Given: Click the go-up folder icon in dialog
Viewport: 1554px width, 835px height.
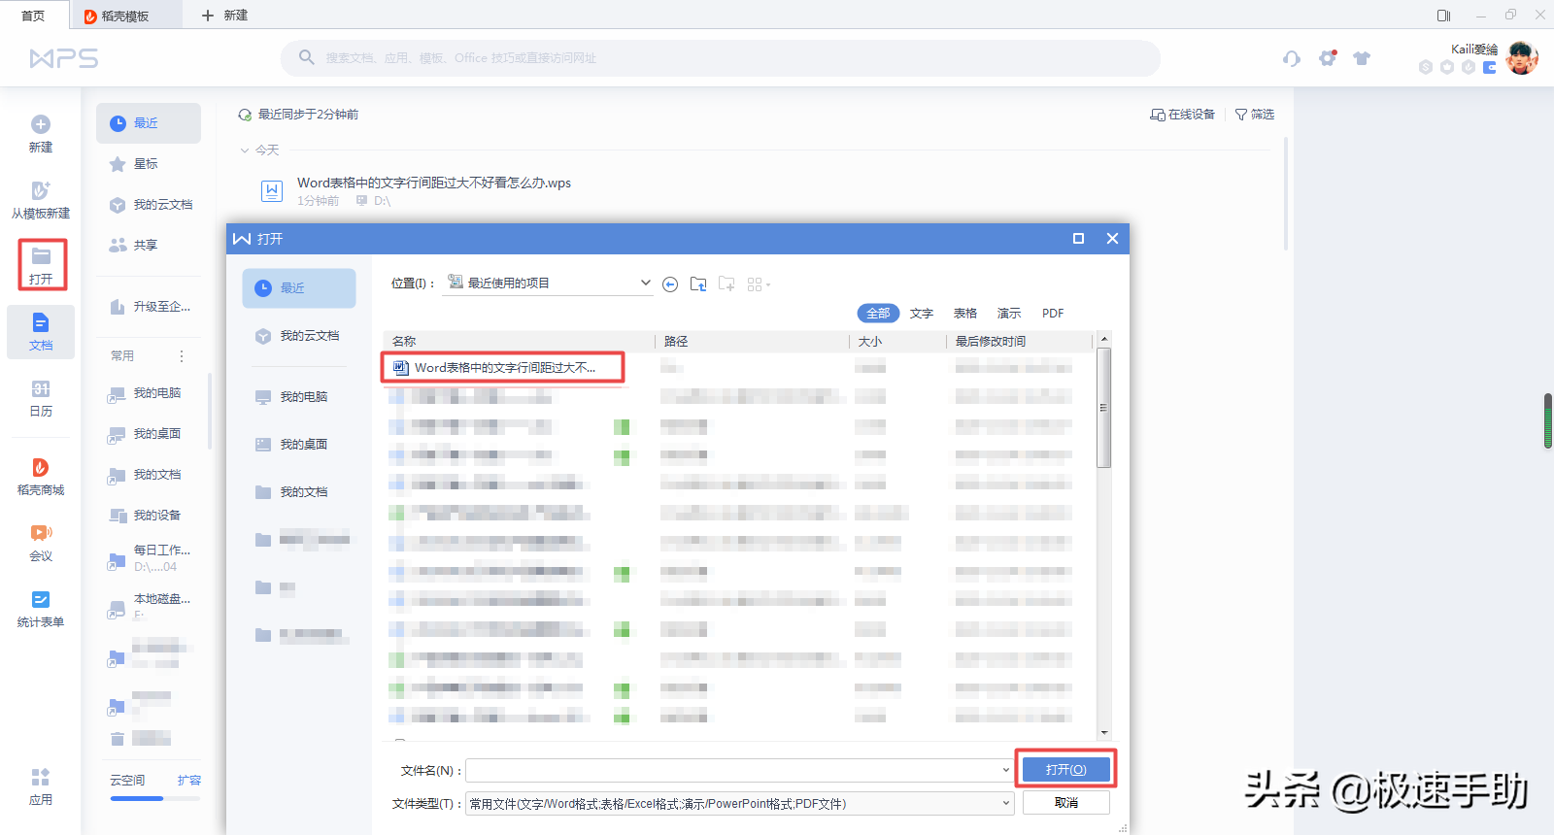Looking at the screenshot, I should coord(698,284).
